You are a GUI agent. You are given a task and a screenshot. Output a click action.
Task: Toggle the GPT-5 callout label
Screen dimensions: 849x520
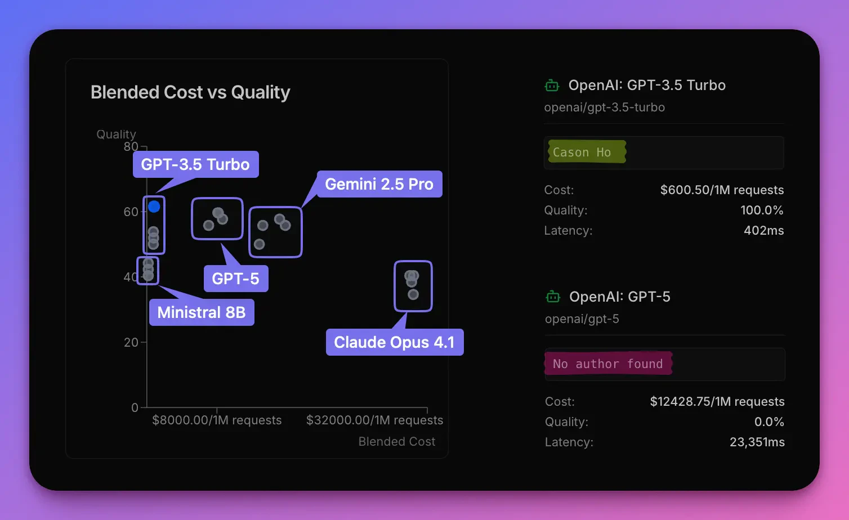236,279
